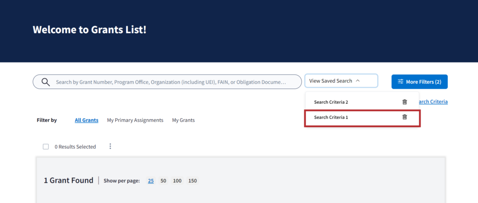
Task: Open the My Primary Assignments filter
Action: click(x=135, y=120)
